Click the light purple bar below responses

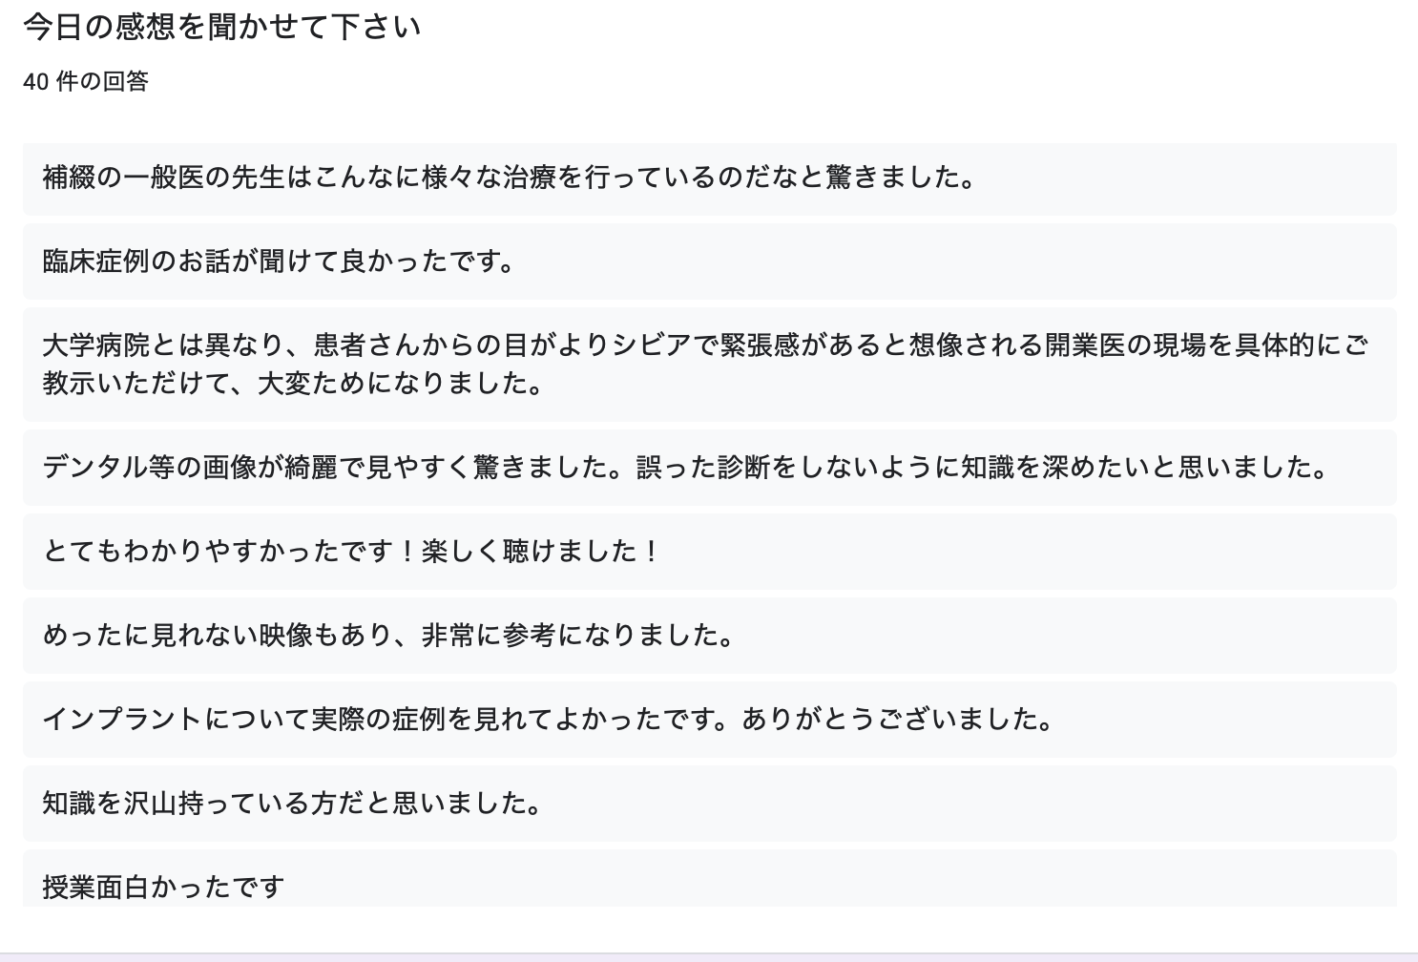(709, 956)
